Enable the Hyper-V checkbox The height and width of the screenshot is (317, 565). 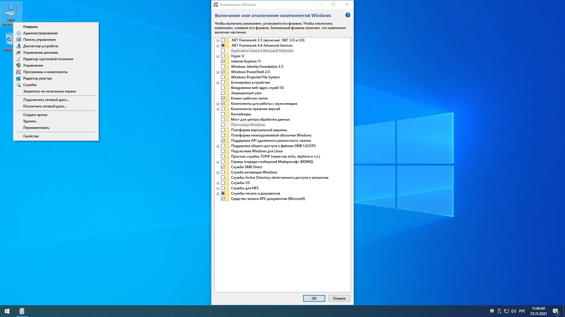223,56
